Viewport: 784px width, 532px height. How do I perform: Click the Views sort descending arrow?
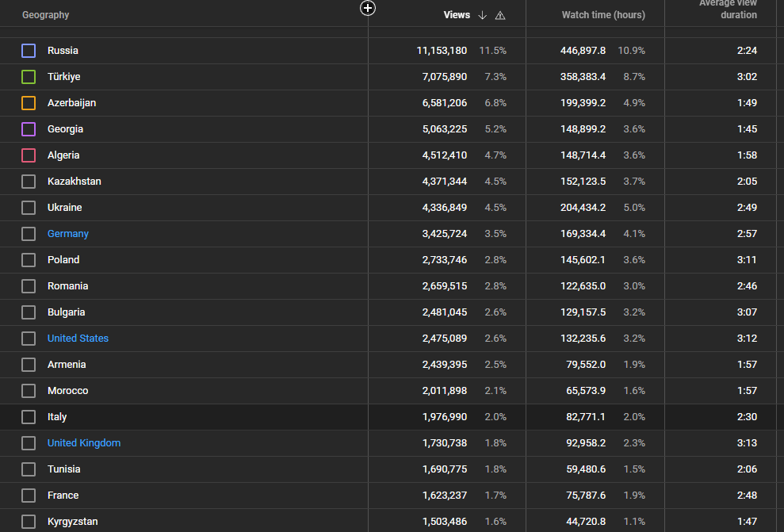pyautogui.click(x=482, y=15)
